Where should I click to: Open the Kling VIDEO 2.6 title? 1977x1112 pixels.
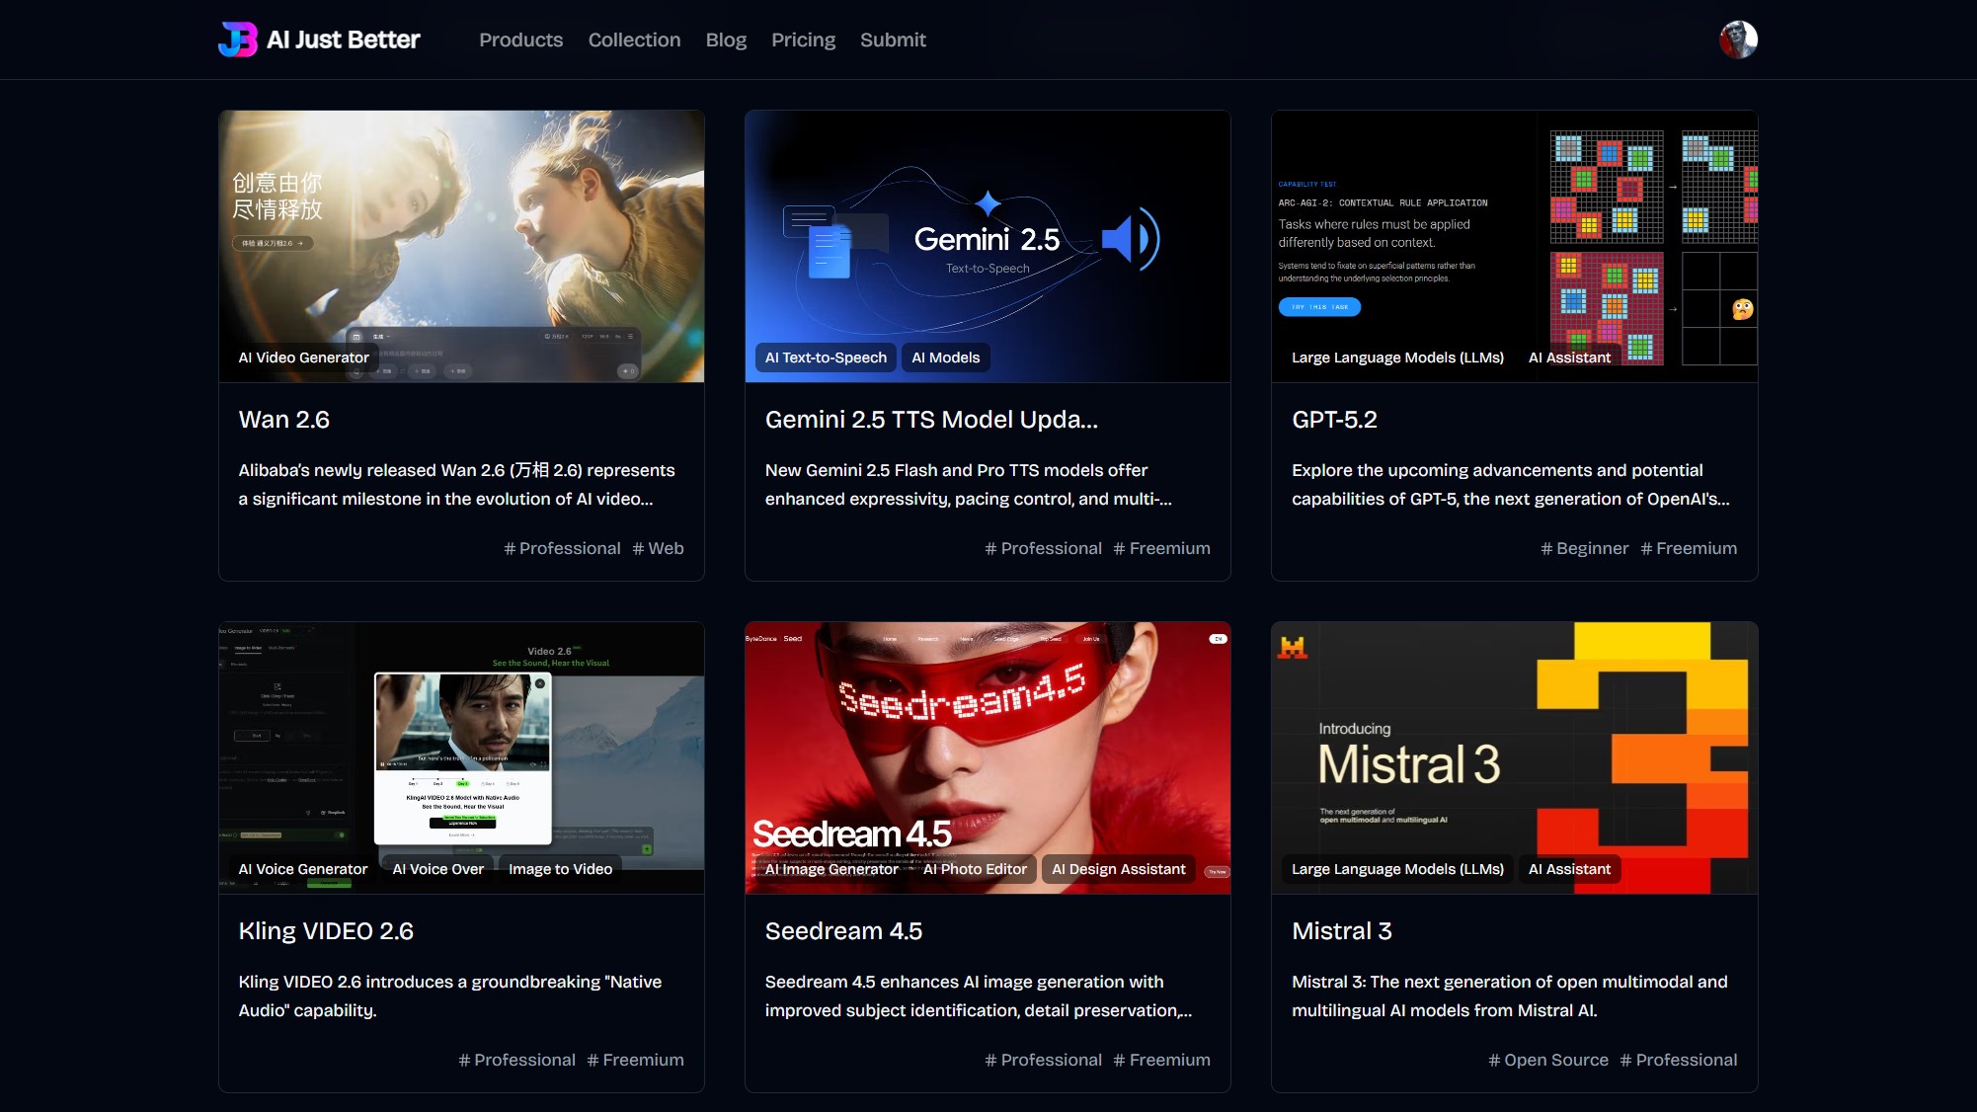tap(326, 931)
